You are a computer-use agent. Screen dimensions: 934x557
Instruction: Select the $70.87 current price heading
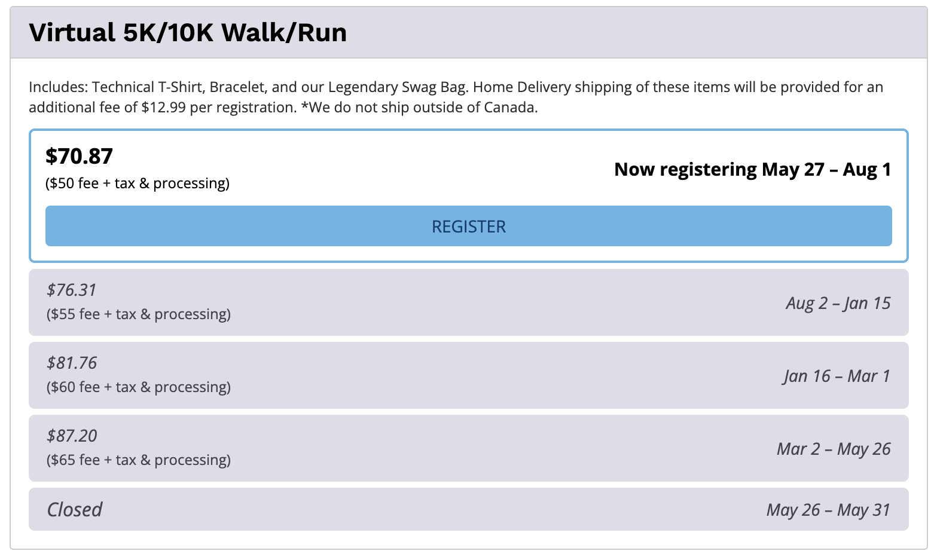[79, 157]
